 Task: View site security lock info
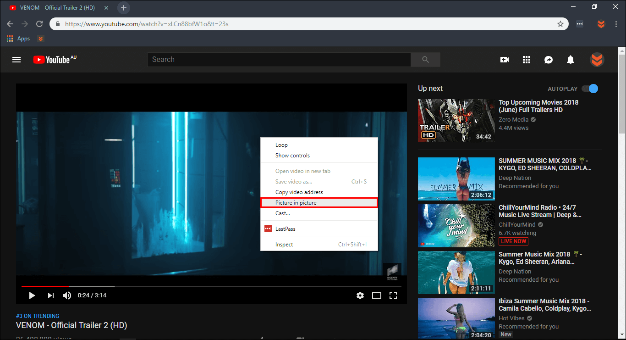pyautogui.click(x=58, y=24)
